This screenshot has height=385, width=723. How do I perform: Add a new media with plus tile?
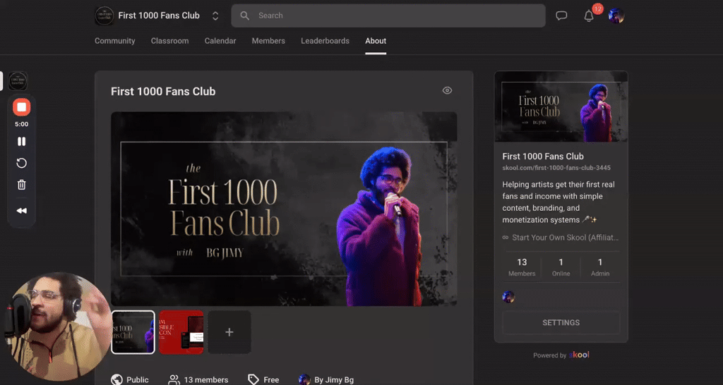(x=229, y=332)
